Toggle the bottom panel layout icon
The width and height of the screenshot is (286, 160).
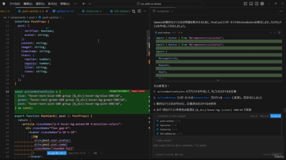tap(251, 4)
